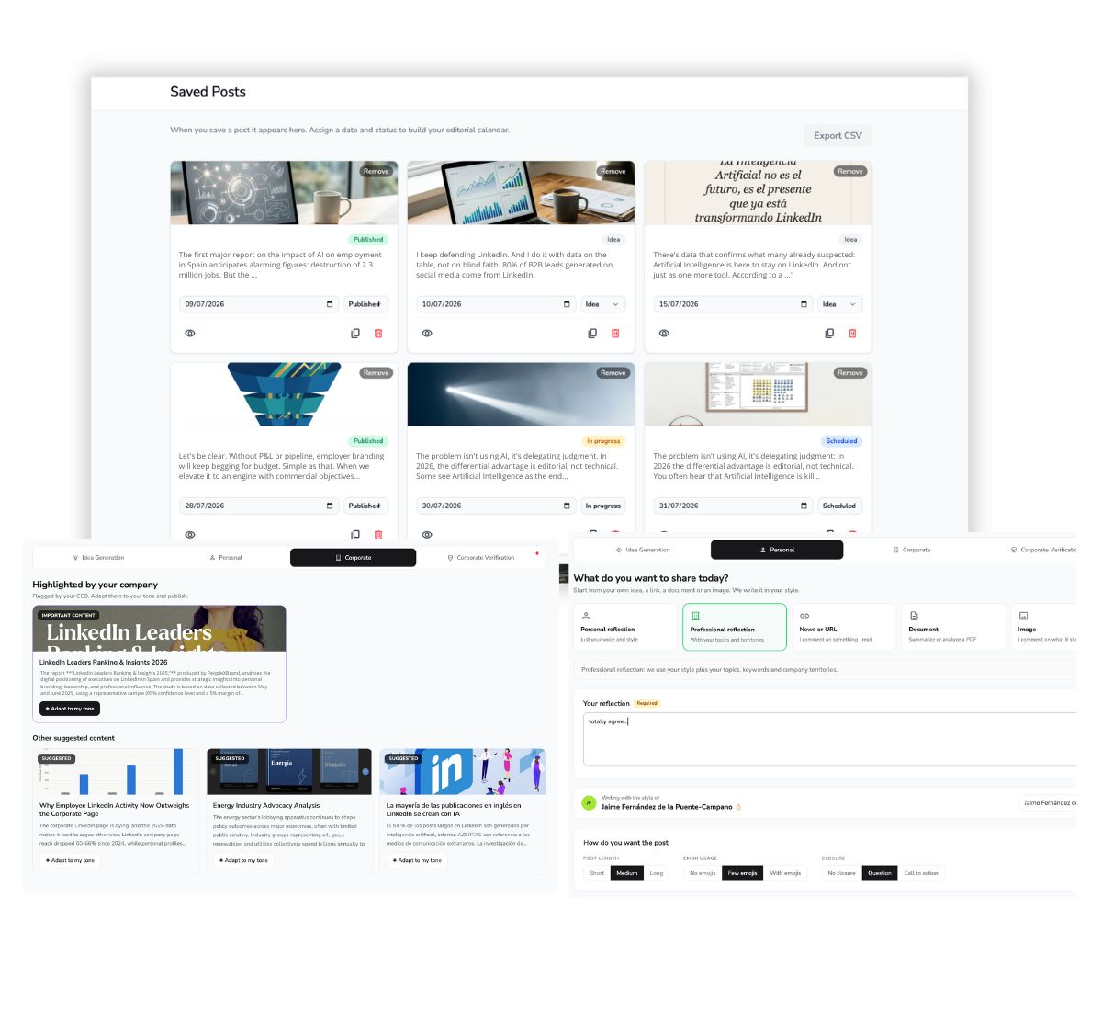The width and height of the screenshot is (1102, 1011).
Task: Click Adapt to my tone on LinkedIn Leaders Ranking
Action: coord(70,709)
